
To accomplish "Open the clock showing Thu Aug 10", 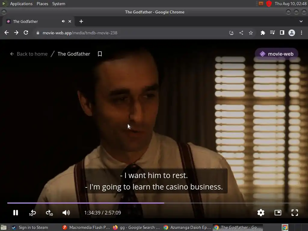I will 291,4.
